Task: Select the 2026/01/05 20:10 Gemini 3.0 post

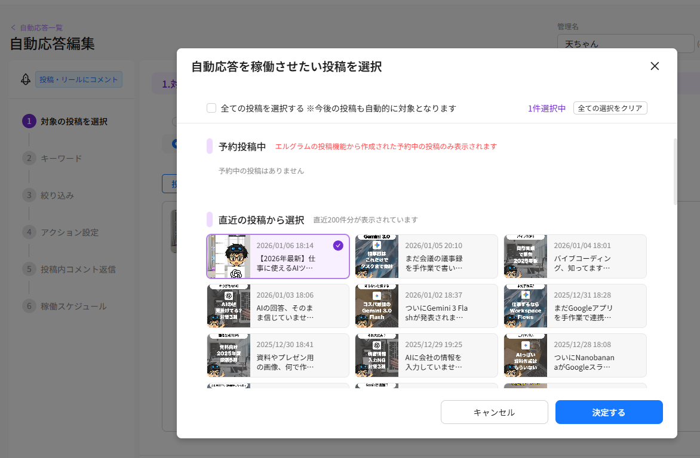Action: click(x=426, y=256)
